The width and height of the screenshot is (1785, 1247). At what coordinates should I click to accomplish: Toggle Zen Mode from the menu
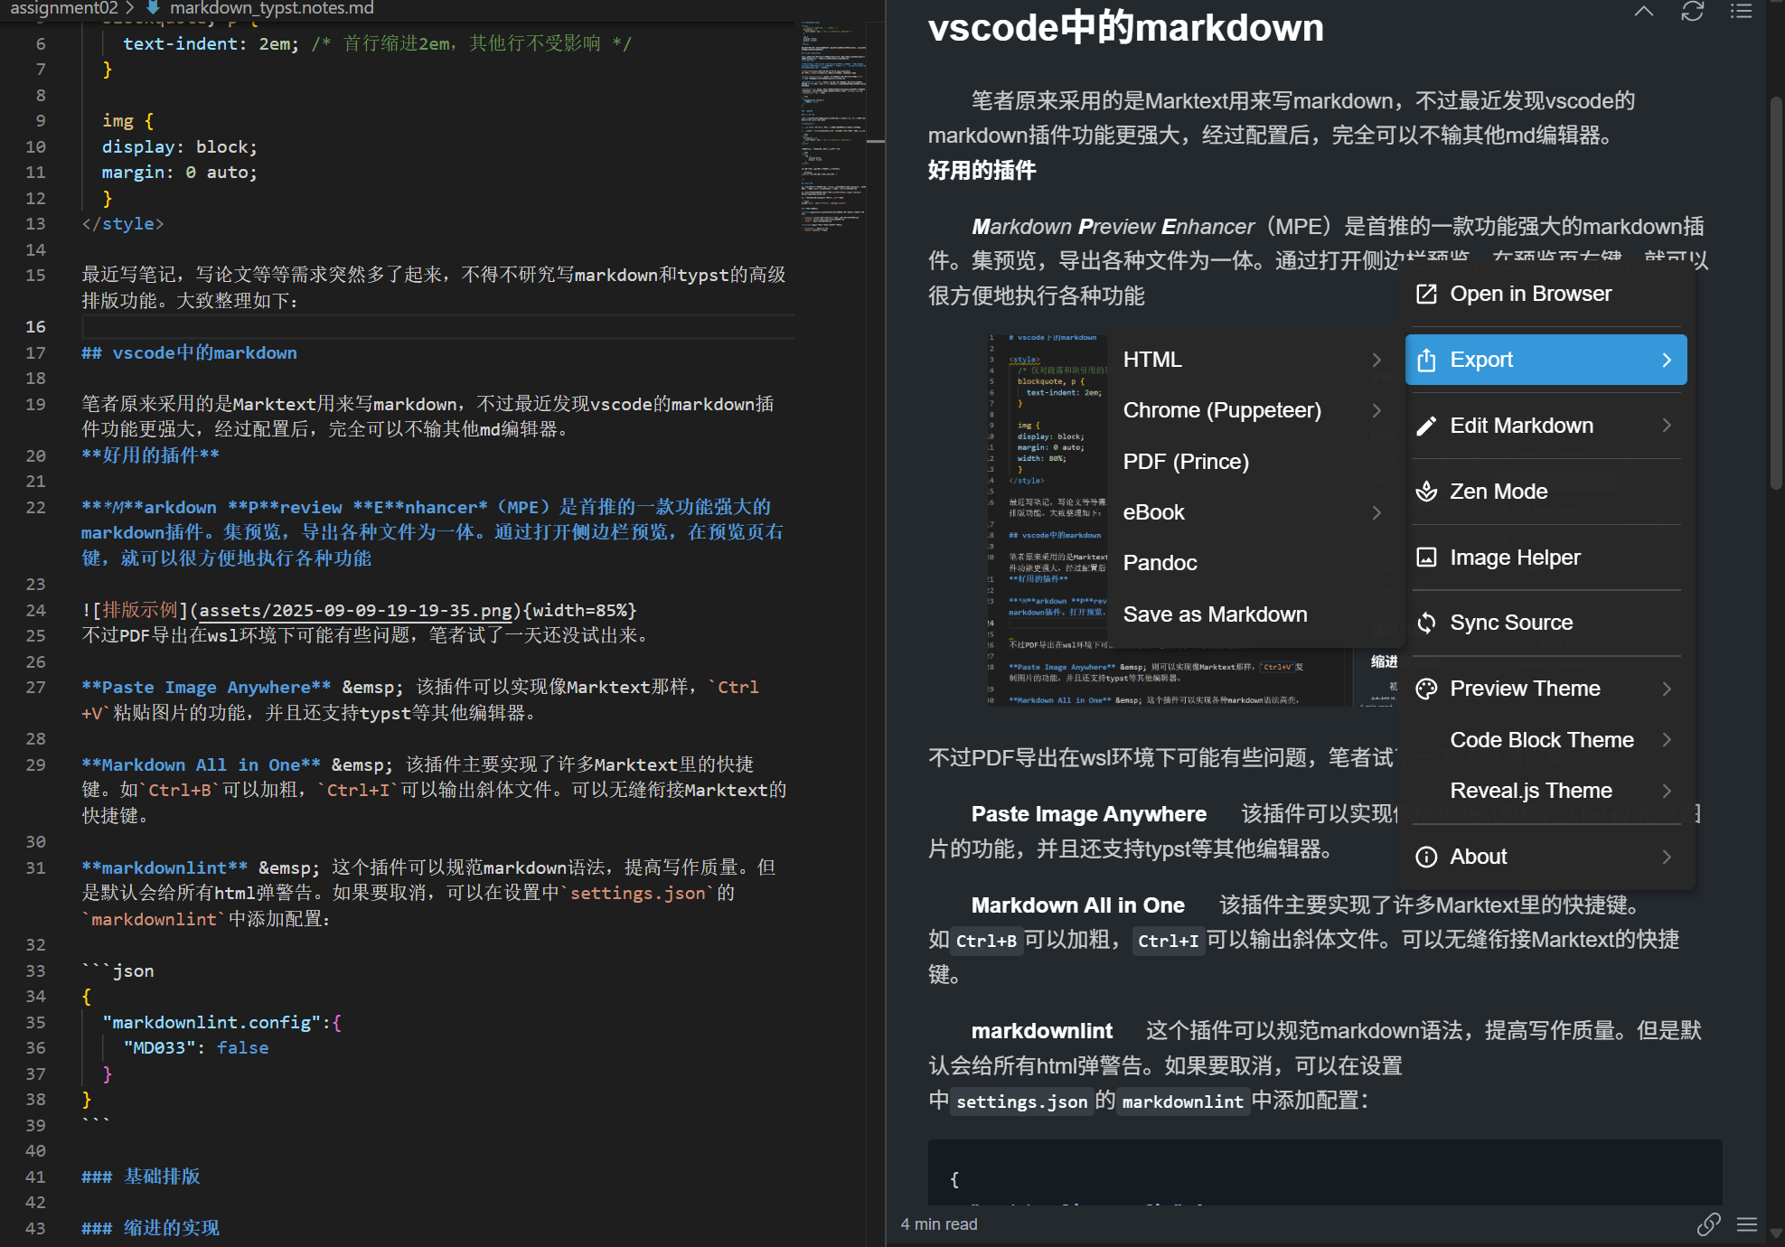pyautogui.click(x=1498, y=491)
